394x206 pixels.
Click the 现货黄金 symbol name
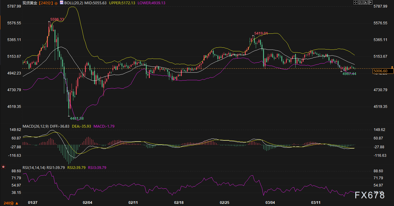tap(30, 3)
